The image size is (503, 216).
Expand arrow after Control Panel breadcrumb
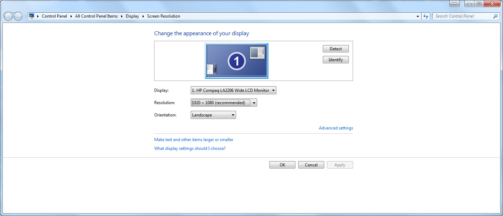tap(71, 16)
